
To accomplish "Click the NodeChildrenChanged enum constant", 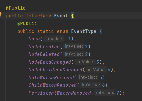I will tap(55, 70).
